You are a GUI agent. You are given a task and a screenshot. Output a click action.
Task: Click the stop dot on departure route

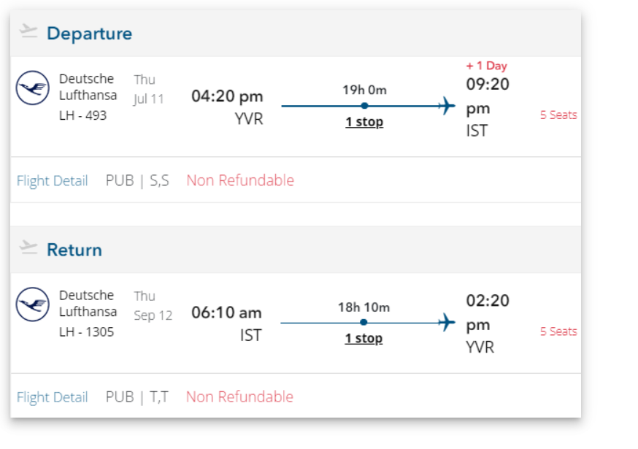coord(364,106)
